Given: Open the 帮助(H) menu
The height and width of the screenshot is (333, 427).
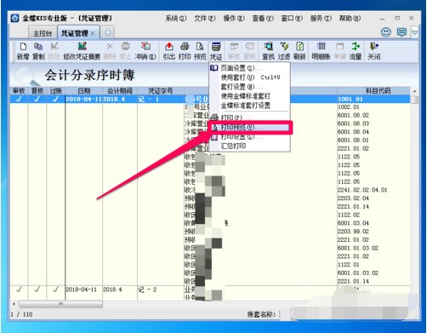Looking at the screenshot, I should point(350,19).
